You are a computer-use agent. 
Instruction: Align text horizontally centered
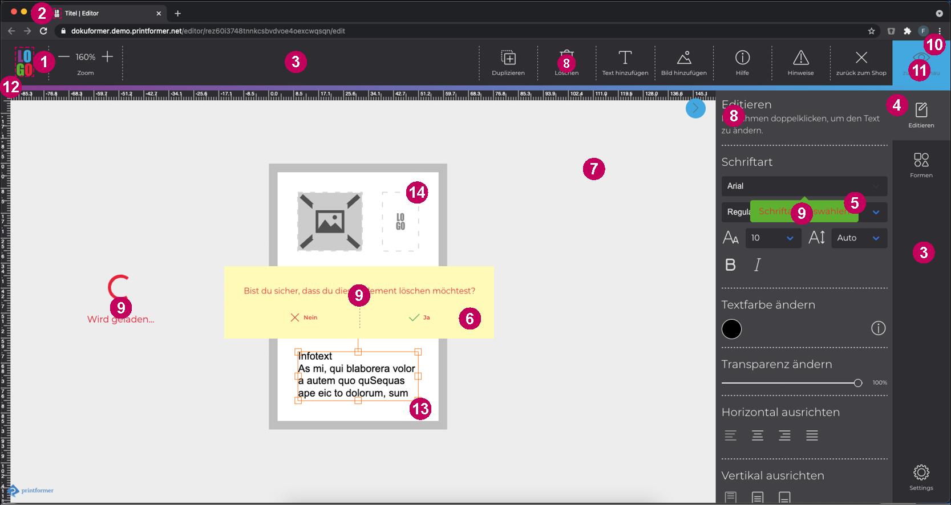758,436
